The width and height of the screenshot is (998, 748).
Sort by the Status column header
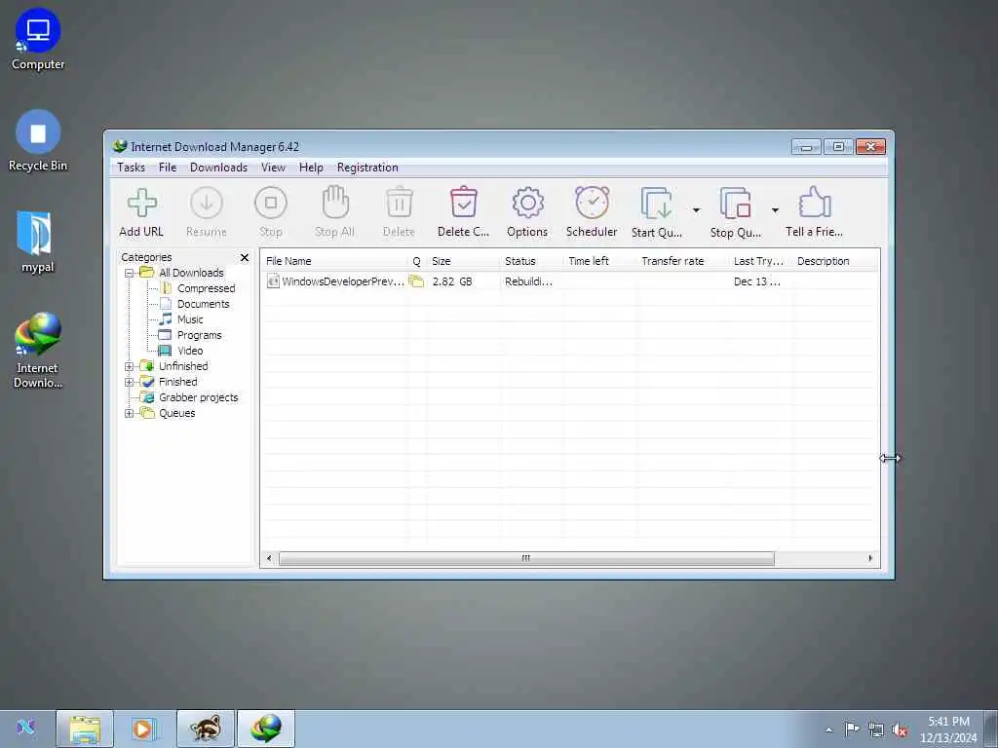[x=531, y=261]
